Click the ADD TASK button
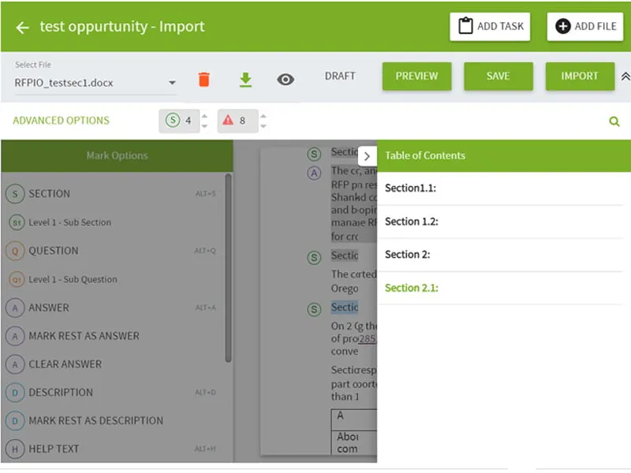Screen dimensions: 631x473 click(490, 26)
